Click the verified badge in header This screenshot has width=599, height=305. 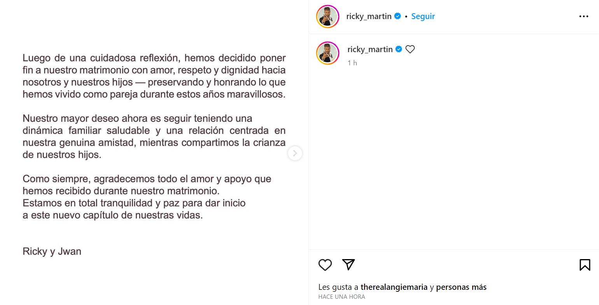(398, 16)
